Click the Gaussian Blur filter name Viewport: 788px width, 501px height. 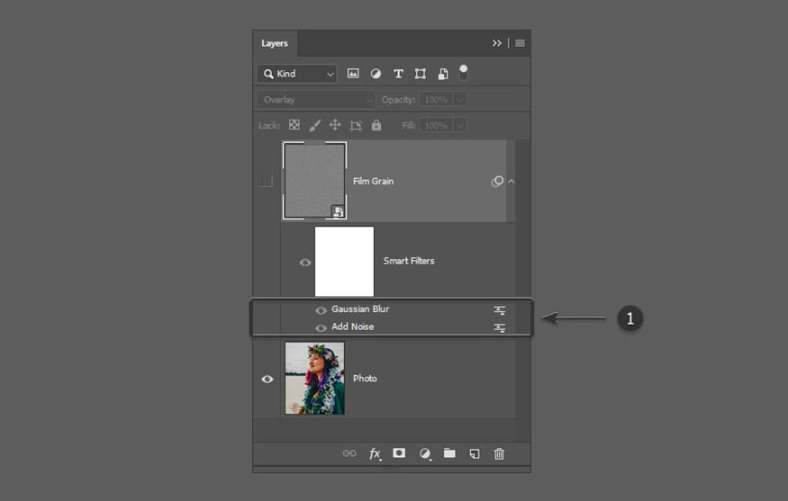[x=360, y=309]
